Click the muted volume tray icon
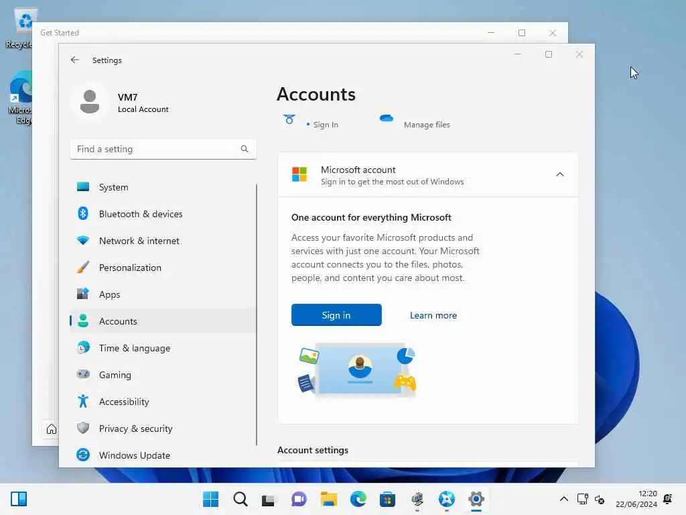The height and width of the screenshot is (515, 686). [600, 499]
